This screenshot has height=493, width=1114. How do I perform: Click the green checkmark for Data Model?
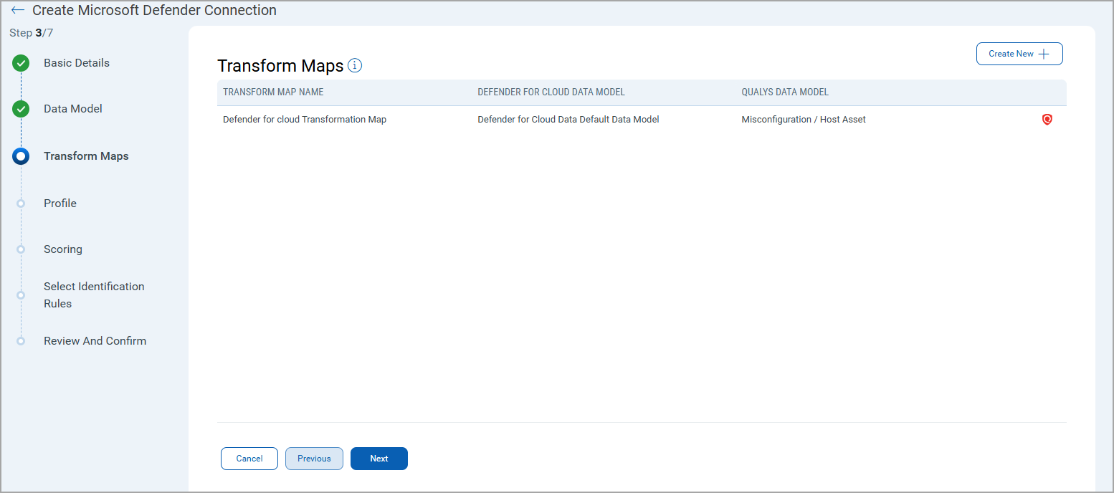pos(21,109)
